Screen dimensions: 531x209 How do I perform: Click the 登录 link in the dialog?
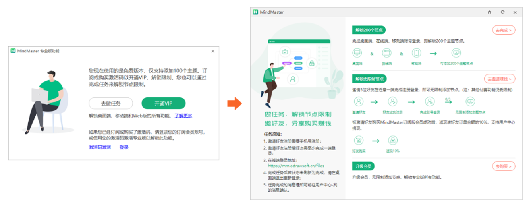pos(124,147)
